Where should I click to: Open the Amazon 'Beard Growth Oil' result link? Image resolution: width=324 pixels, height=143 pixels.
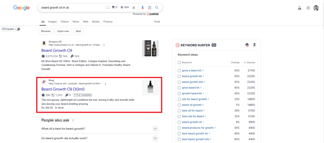[x=56, y=50]
